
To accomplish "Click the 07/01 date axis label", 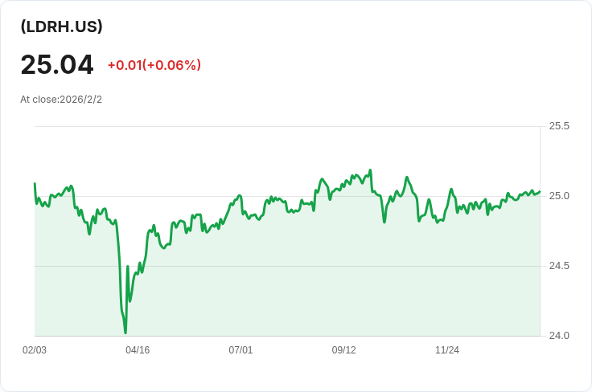I will pyautogui.click(x=240, y=350).
